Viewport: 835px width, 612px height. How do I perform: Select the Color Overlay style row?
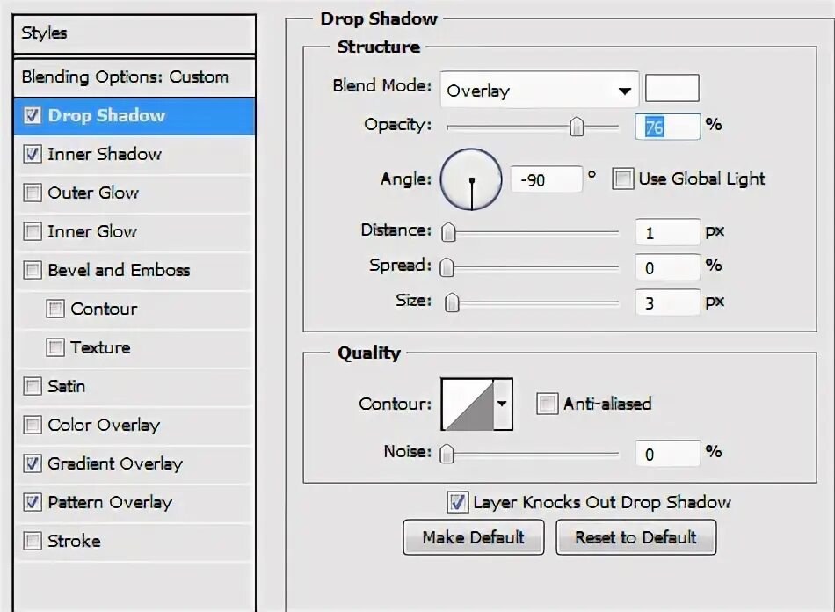click(x=134, y=425)
